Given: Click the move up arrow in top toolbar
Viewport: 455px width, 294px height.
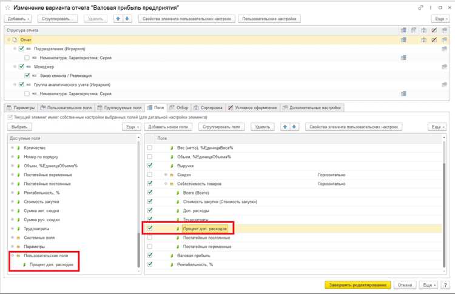Looking at the screenshot, I should click(x=118, y=19).
